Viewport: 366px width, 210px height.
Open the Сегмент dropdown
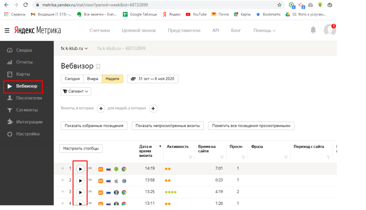coord(76,92)
